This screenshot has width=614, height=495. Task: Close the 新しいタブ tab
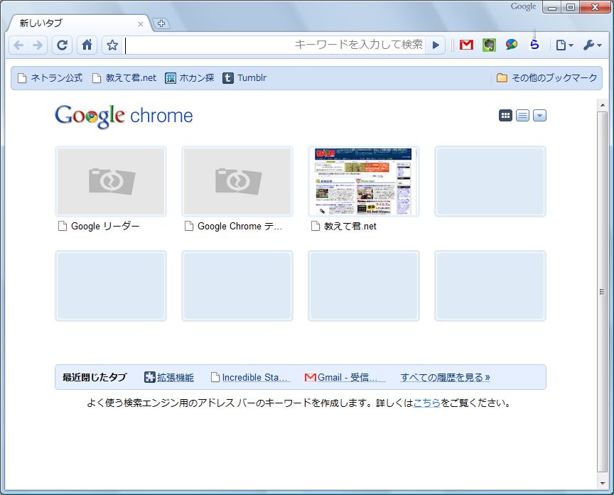click(141, 24)
